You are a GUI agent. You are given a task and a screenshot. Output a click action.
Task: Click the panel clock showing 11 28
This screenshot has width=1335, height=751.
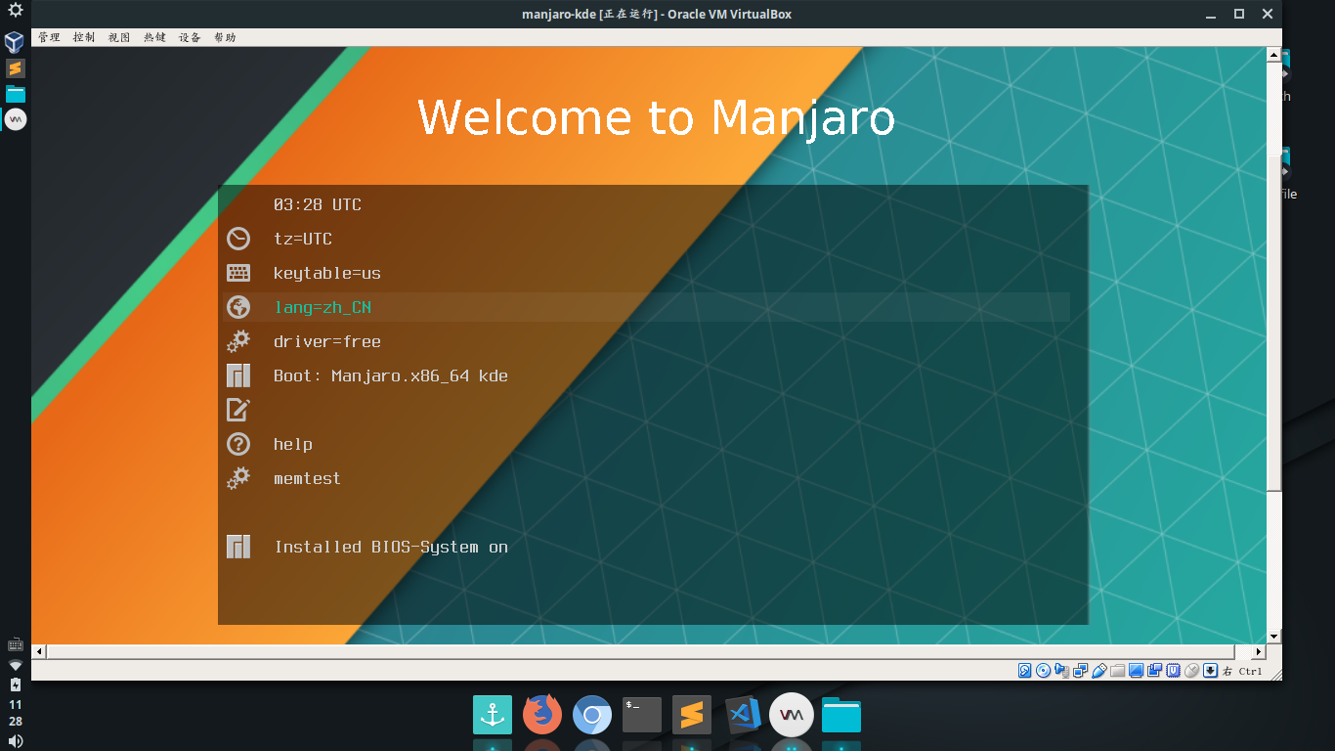15,713
